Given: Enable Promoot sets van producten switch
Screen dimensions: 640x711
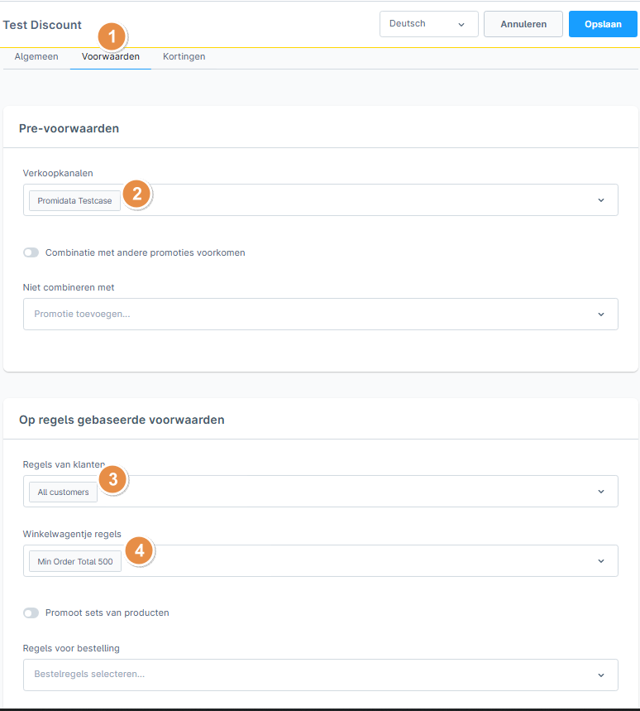Looking at the screenshot, I should [31, 613].
